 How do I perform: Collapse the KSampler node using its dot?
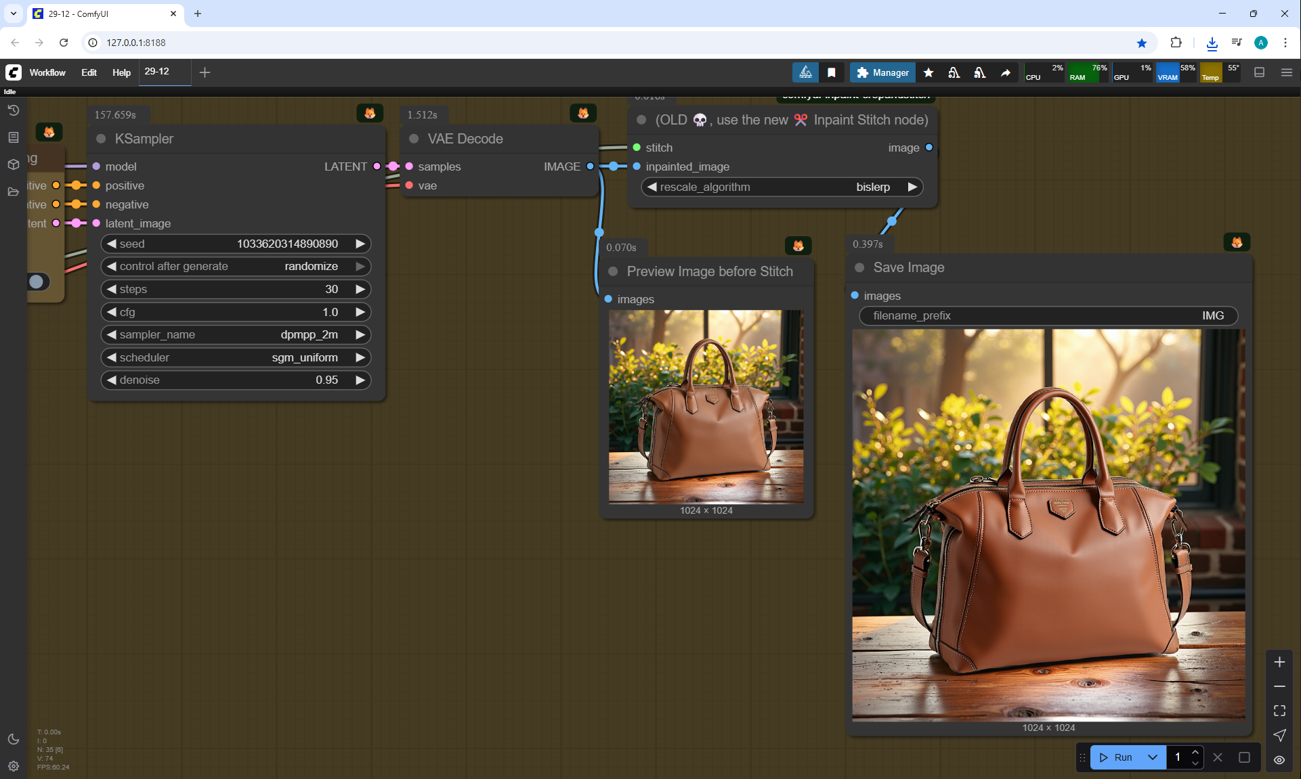point(101,139)
